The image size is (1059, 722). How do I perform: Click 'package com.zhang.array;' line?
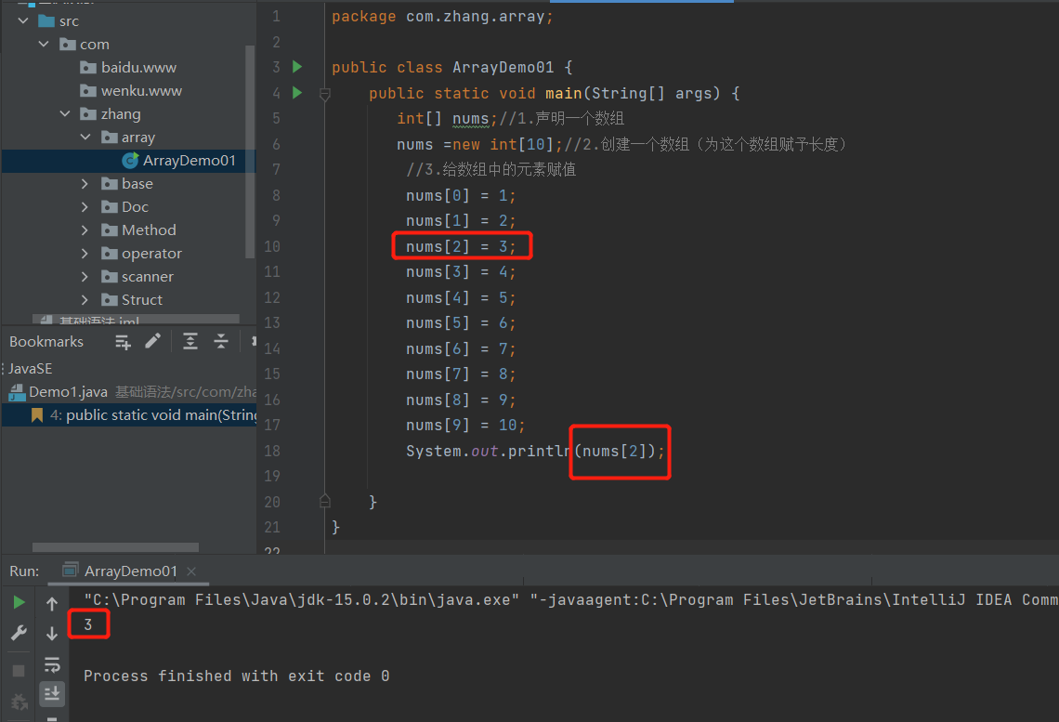pos(442,16)
